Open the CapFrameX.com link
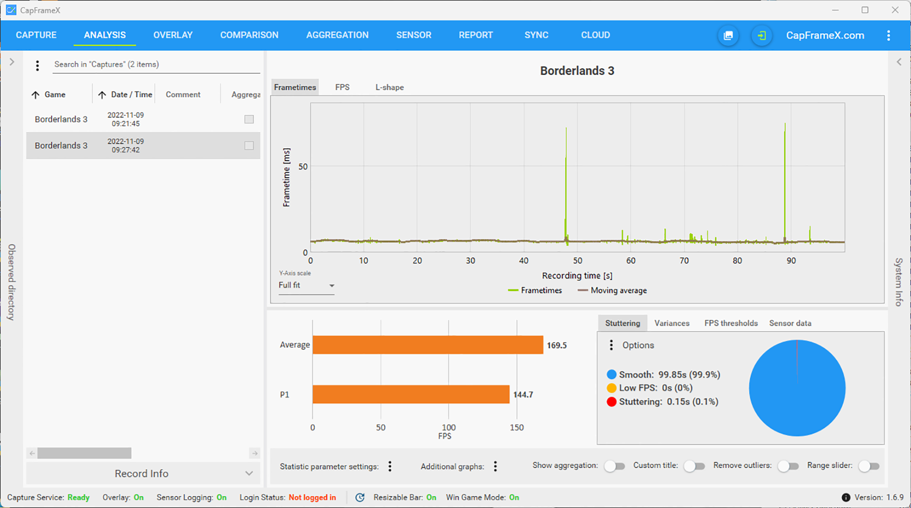Viewport: 911px width, 508px height. point(825,36)
